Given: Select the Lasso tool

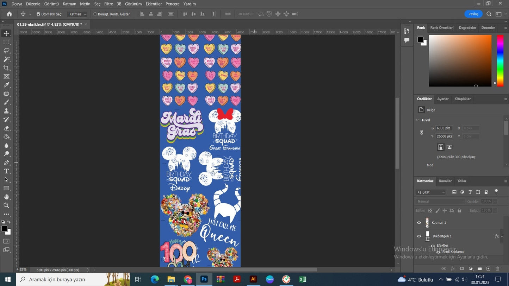Looking at the screenshot, I should point(6,50).
